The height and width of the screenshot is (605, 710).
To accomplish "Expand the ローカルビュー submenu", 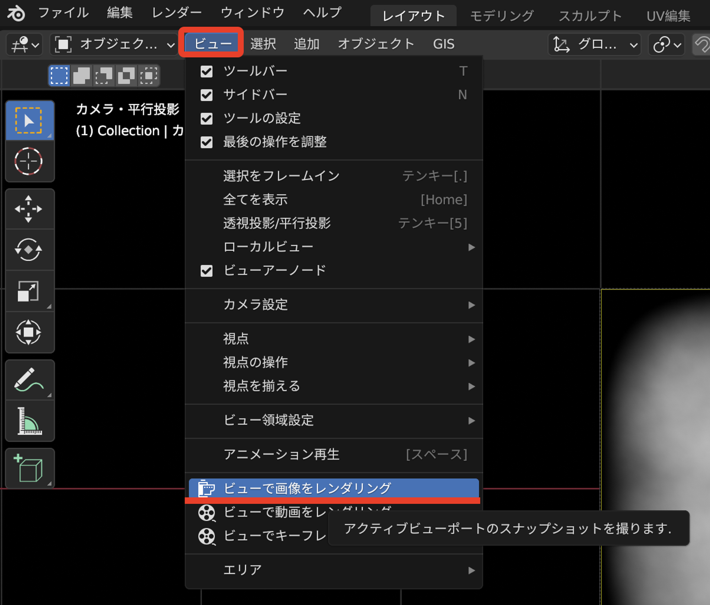I will tap(334, 247).
